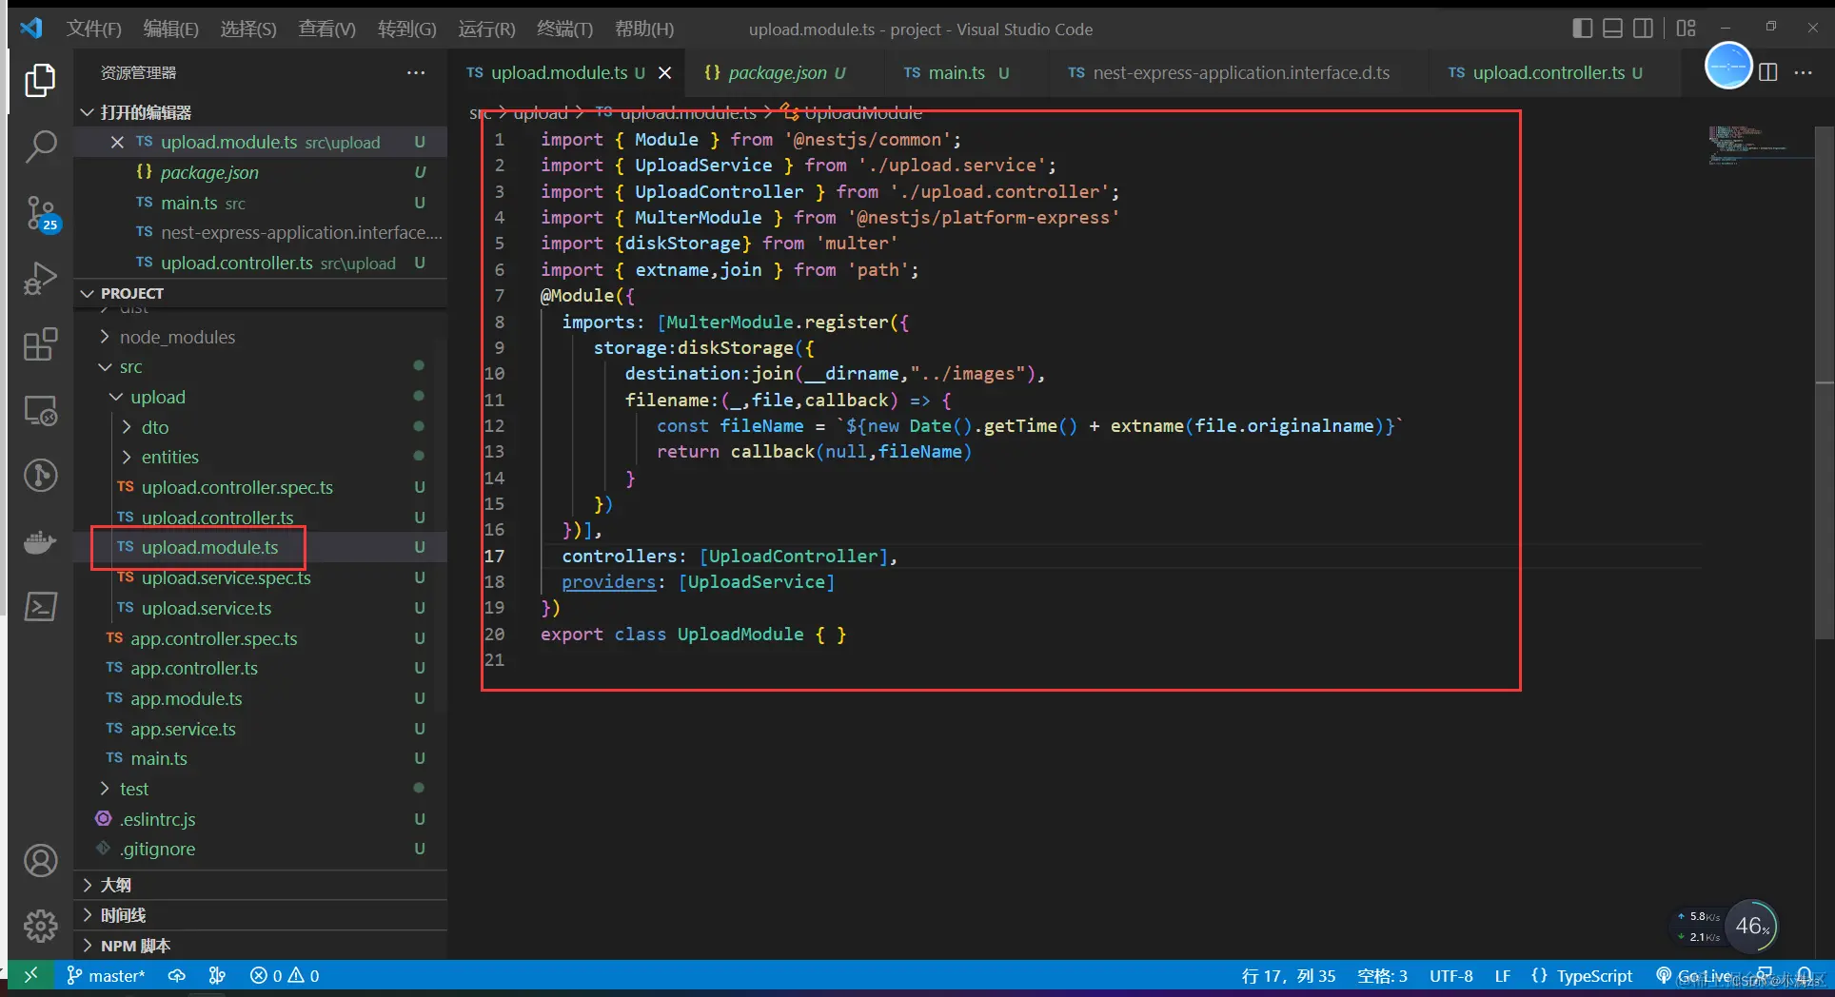1835x997 pixels.
Task: Open the 终端(T) menu
Action: pyautogui.click(x=564, y=29)
